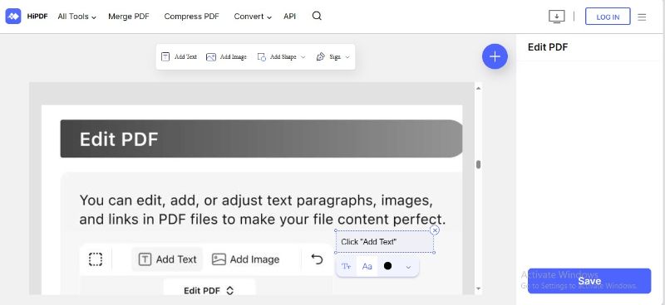Expand the text color dropdown chevron
Image resolution: width=665 pixels, height=305 pixels.
[408, 268]
